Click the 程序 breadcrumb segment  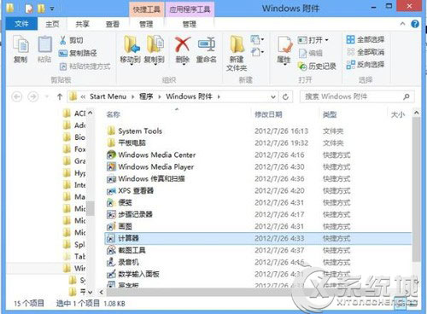point(146,96)
